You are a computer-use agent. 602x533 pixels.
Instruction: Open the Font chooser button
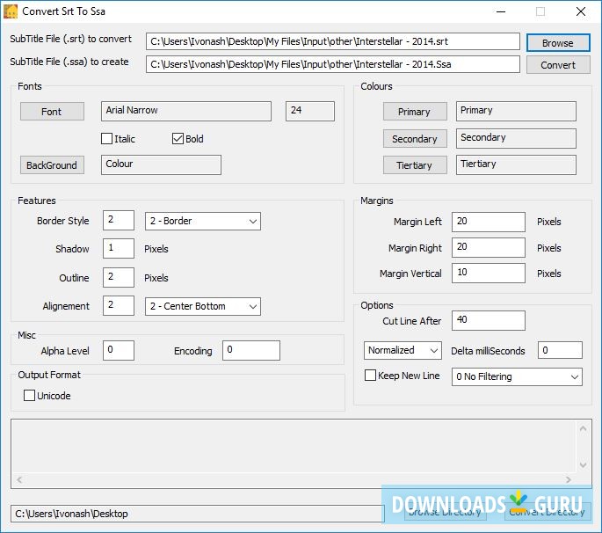click(52, 112)
